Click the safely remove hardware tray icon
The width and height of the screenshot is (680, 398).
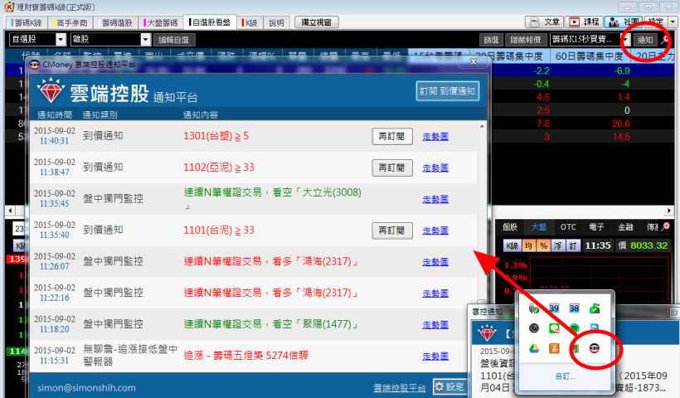tap(534, 308)
